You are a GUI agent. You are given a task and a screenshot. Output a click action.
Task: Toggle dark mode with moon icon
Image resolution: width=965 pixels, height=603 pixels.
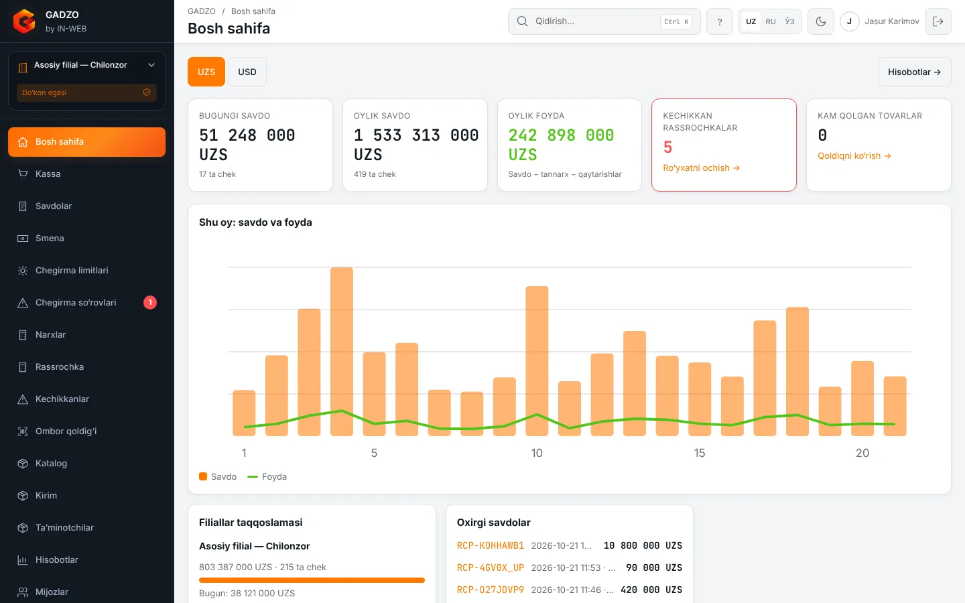(821, 21)
